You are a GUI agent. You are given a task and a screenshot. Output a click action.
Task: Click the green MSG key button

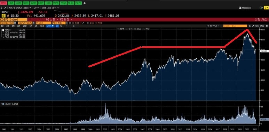pos(48,3)
